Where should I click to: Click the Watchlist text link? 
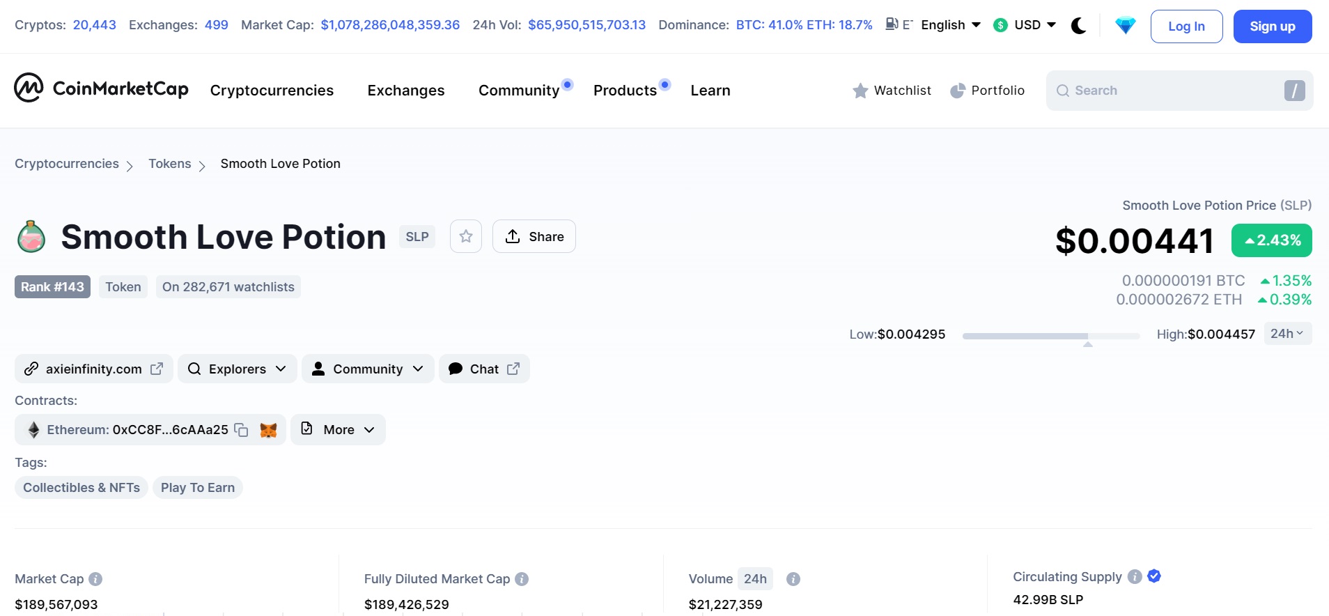pos(903,91)
